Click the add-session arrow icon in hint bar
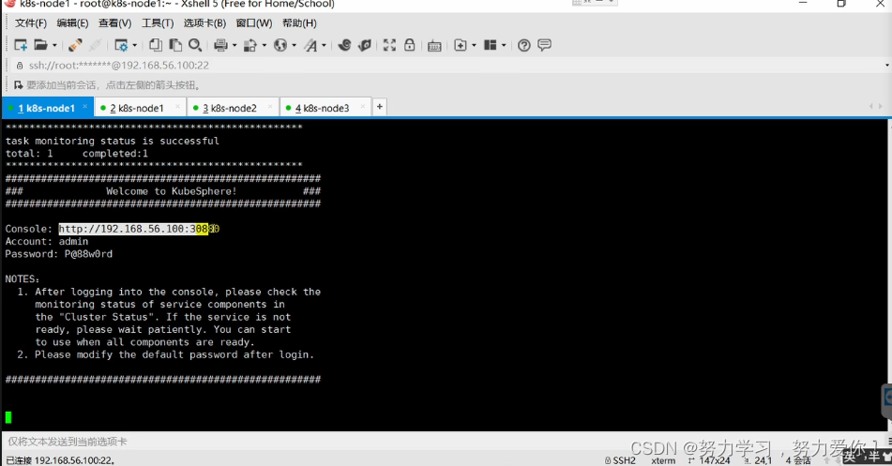892x466 pixels. click(x=18, y=85)
